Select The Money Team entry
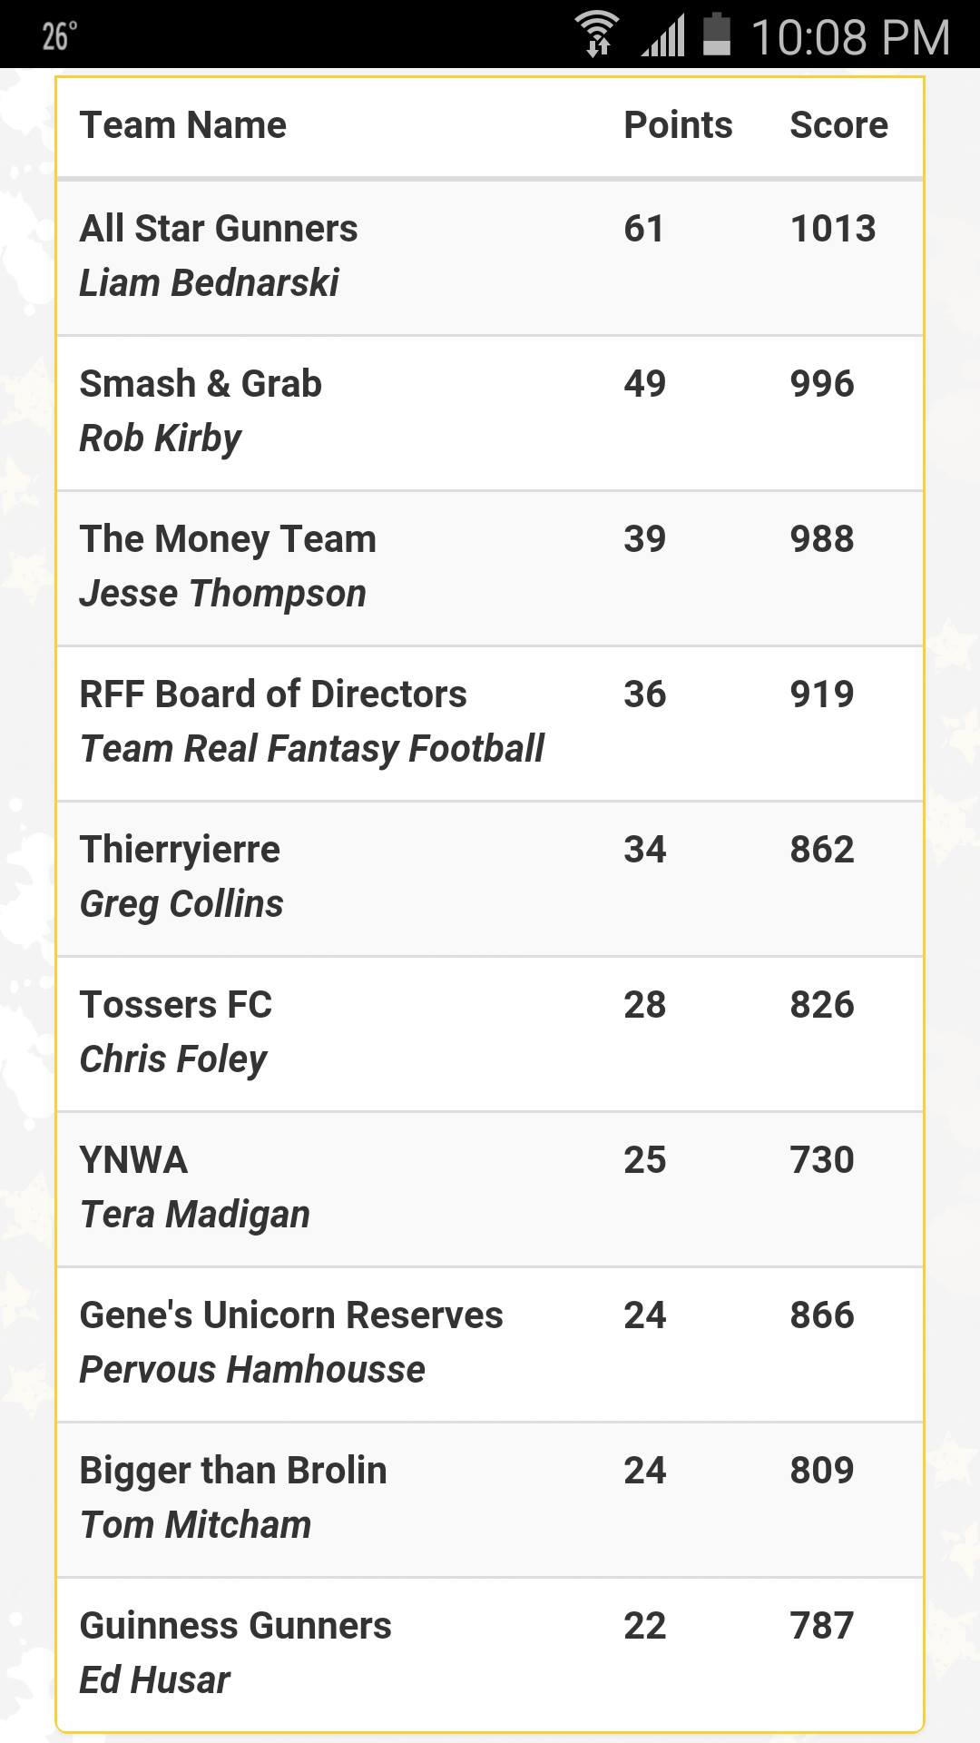980x1743 pixels. [x=490, y=568]
